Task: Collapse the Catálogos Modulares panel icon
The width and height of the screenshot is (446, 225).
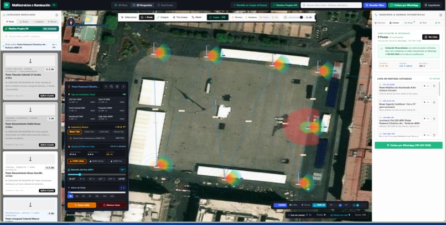Action: click(x=57, y=15)
